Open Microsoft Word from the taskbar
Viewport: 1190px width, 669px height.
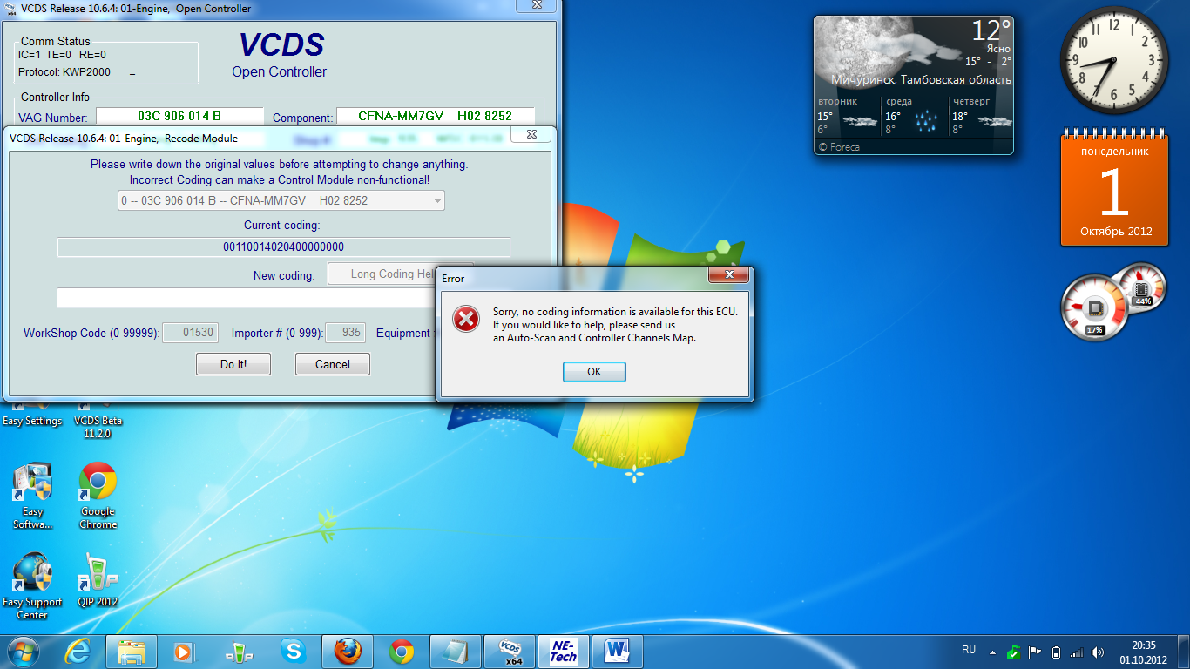click(x=617, y=651)
